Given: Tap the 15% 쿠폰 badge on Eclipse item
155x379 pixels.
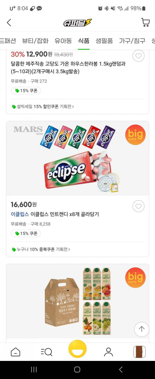Looking at the screenshot, I should tap(26, 234).
